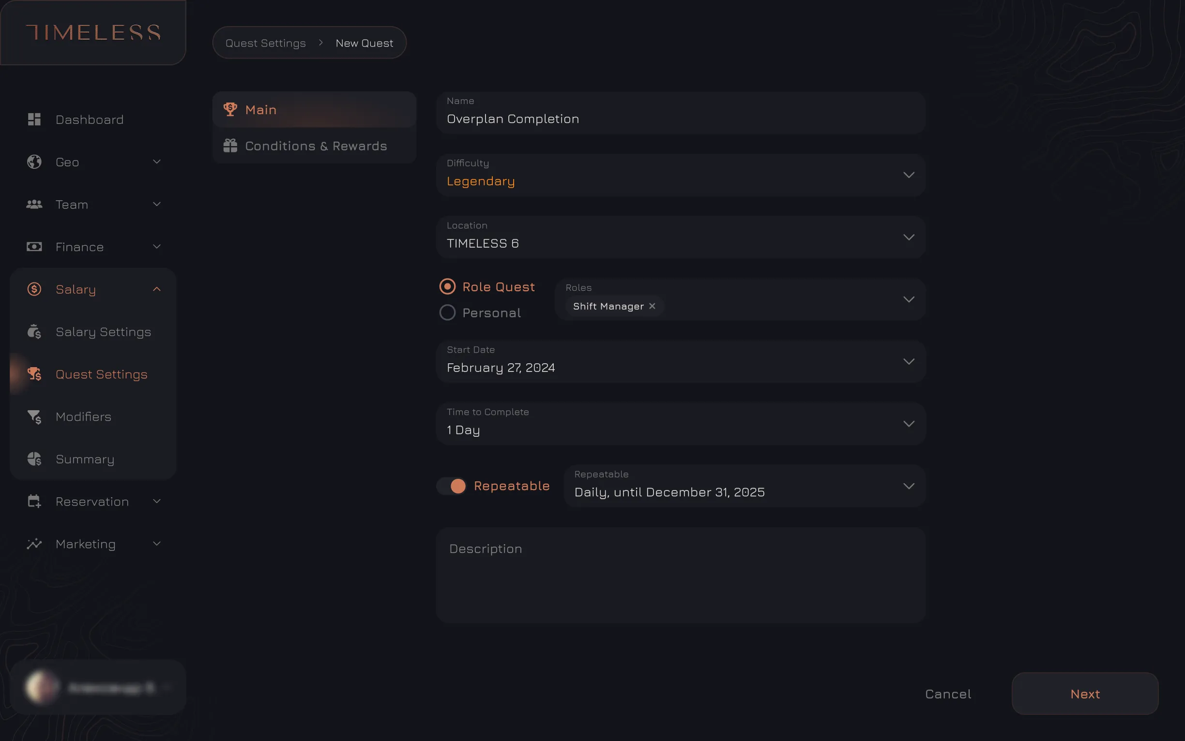Viewport: 1185px width, 741px height.
Task: Click into the Description text area
Action: click(680, 576)
